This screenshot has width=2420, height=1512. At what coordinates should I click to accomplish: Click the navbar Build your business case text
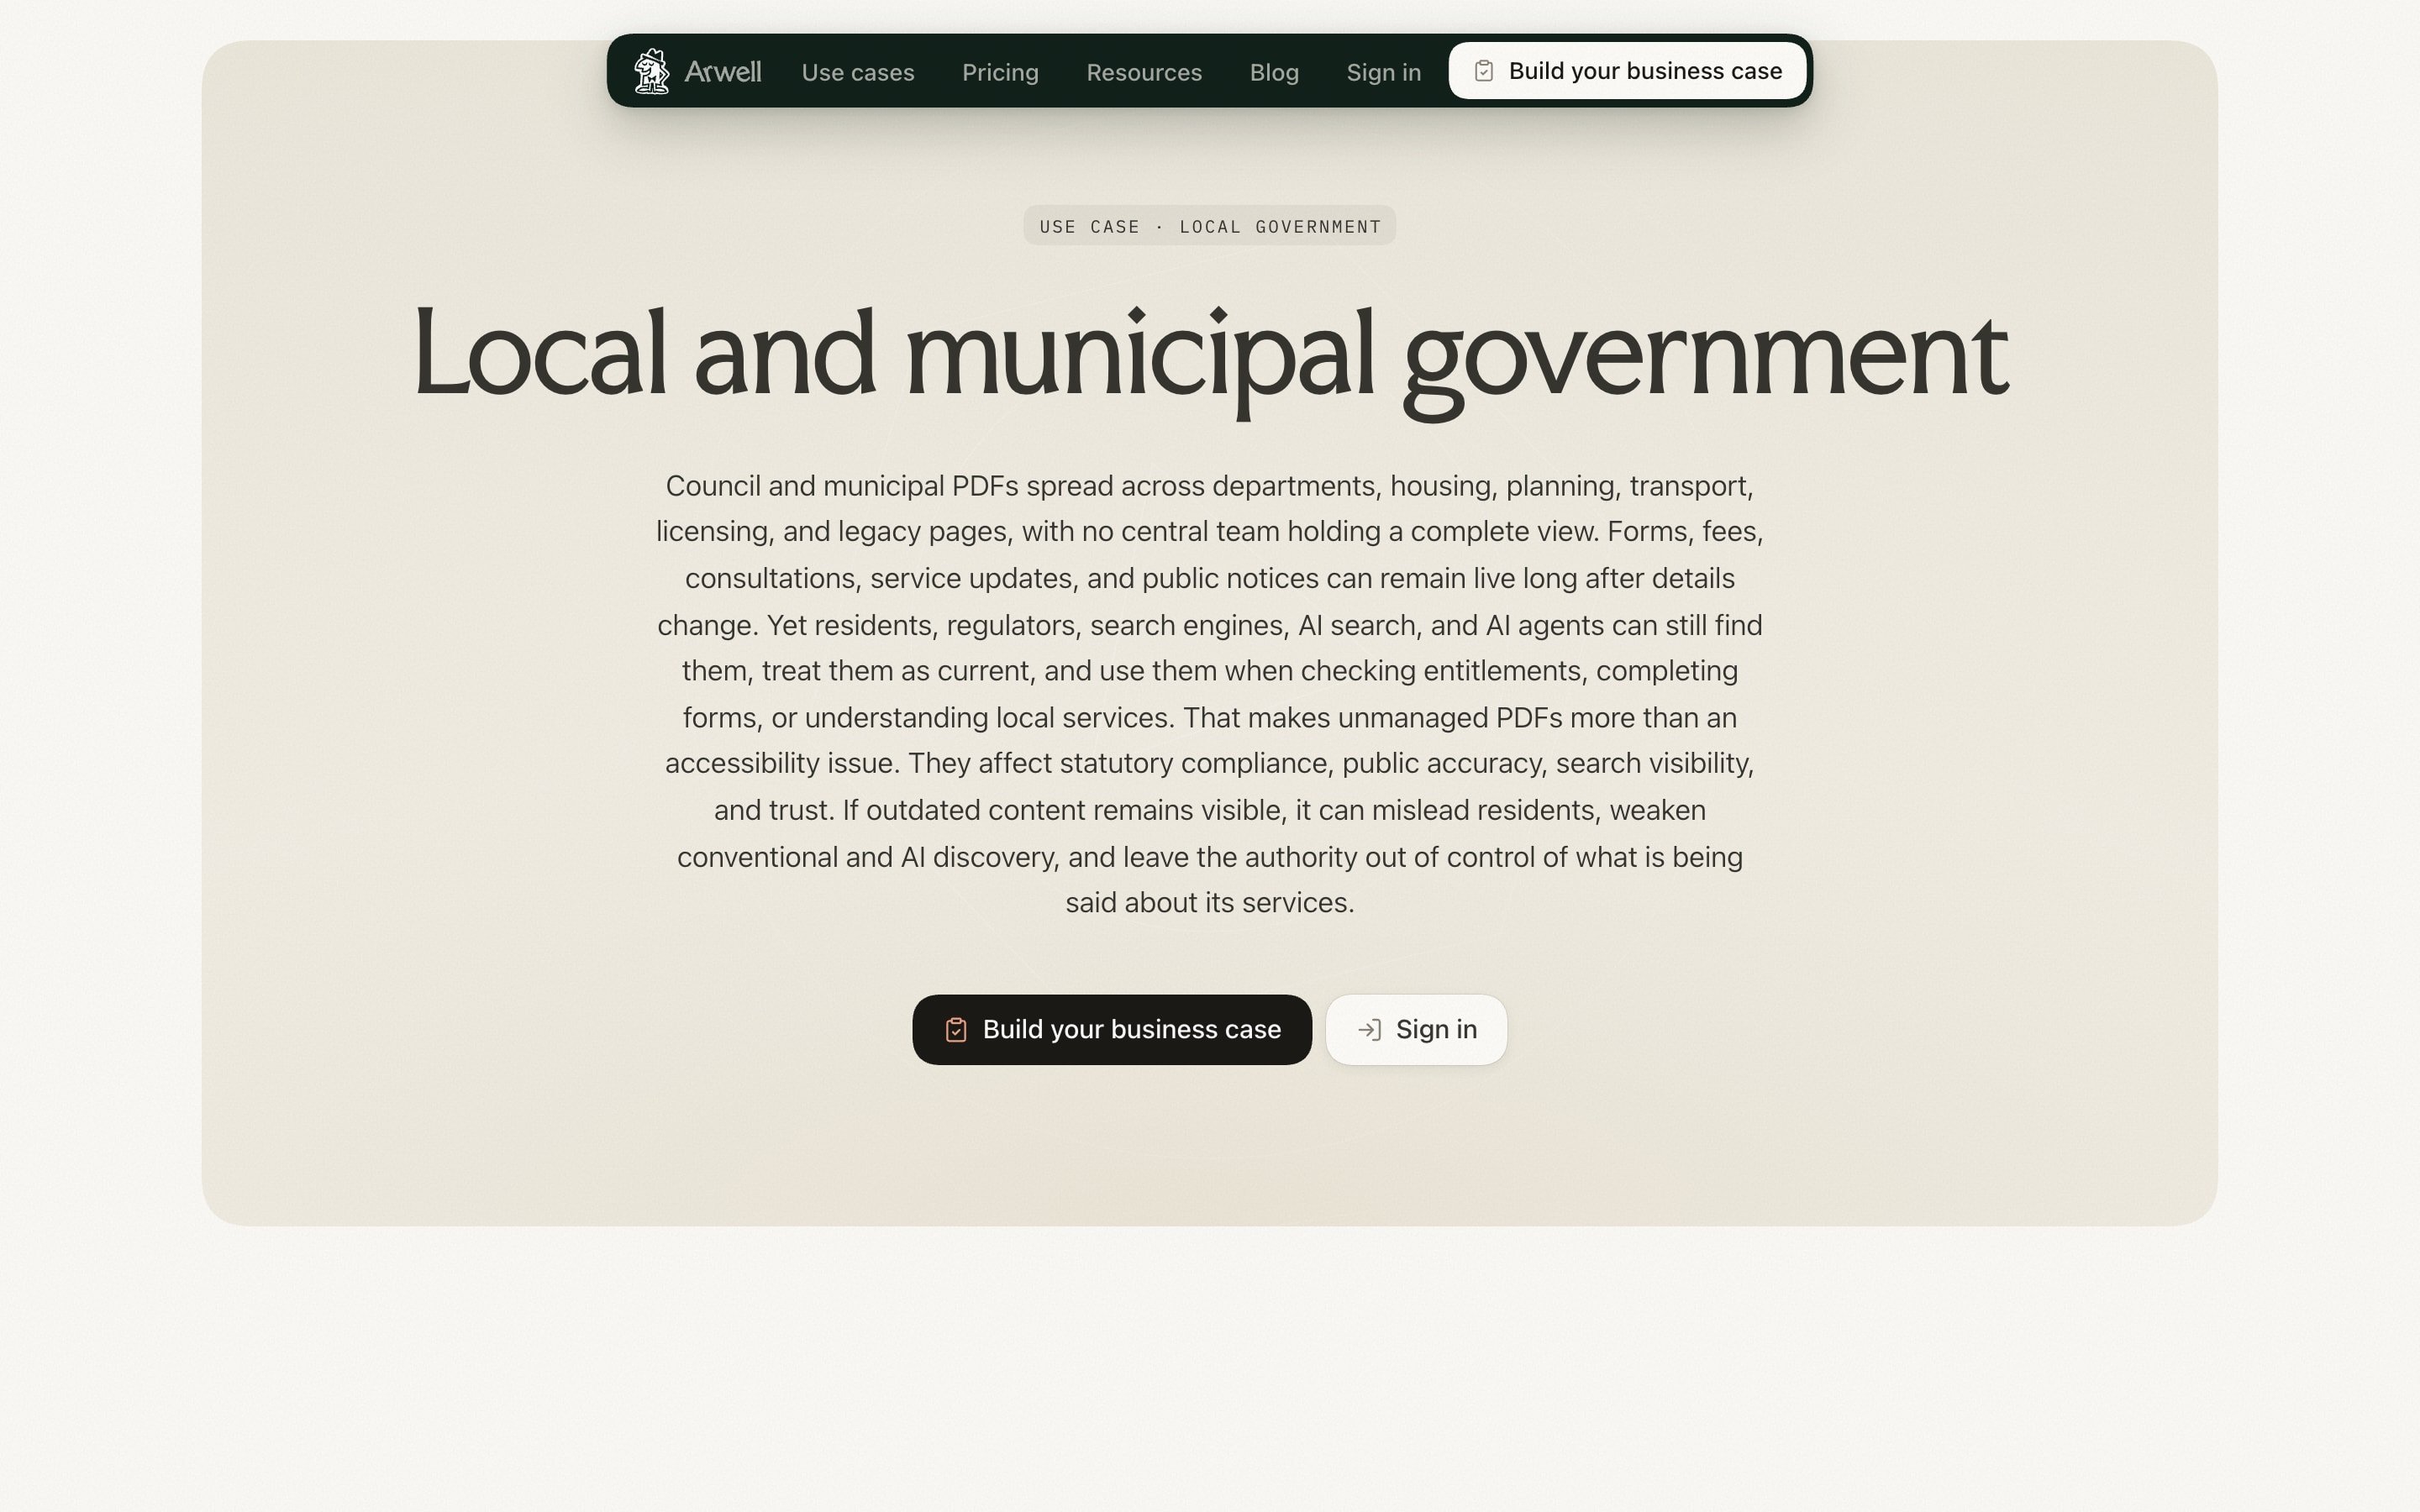(x=1645, y=71)
